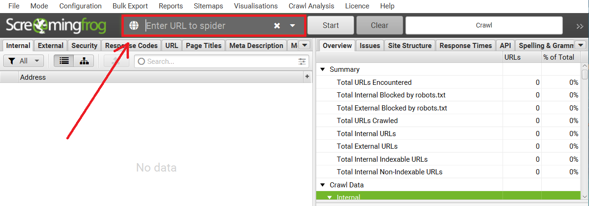This screenshot has height=206, width=589.
Task: Click the add column plus icon
Action: 307,76
